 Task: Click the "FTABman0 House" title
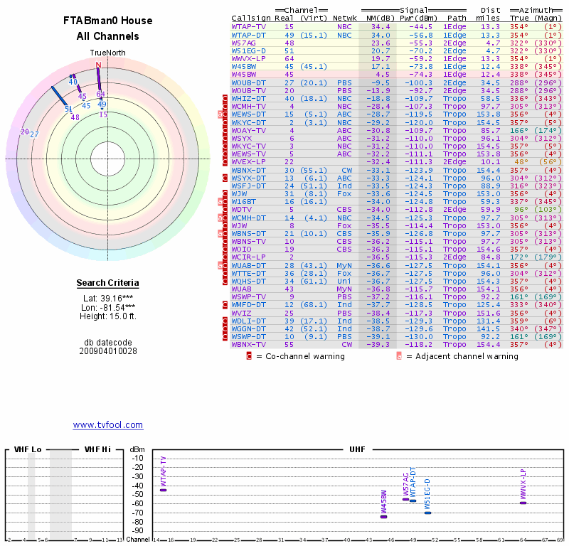[x=108, y=21]
